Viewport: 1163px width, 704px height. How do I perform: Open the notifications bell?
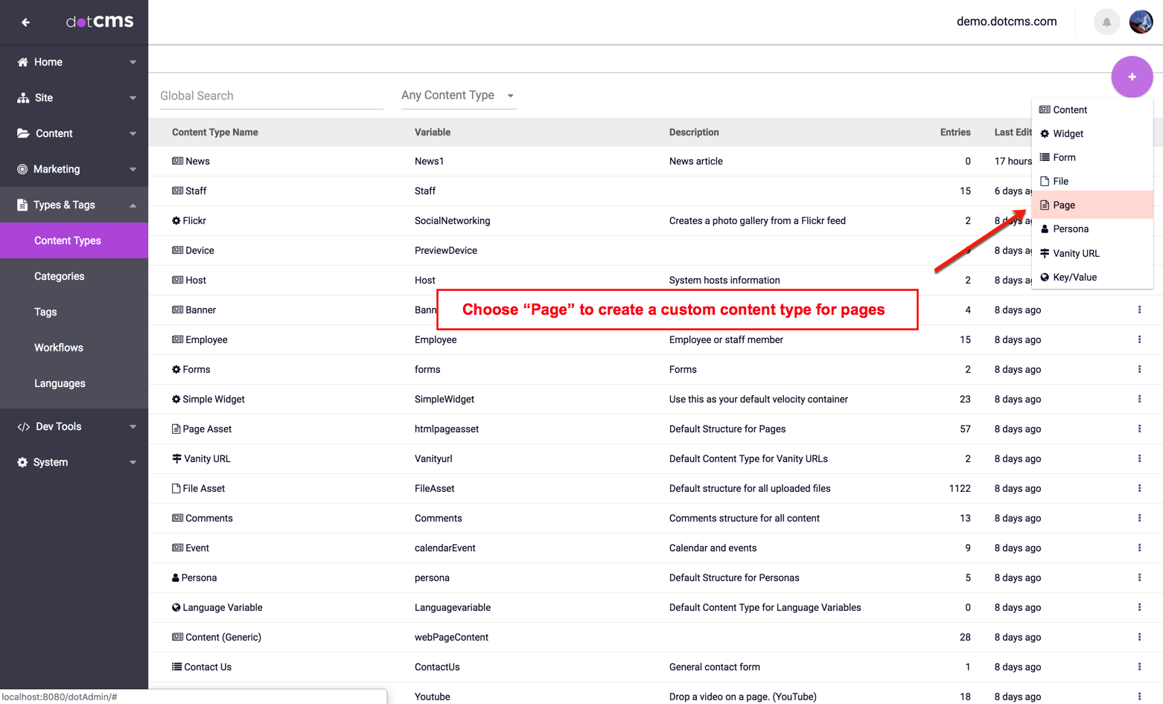pyautogui.click(x=1106, y=22)
